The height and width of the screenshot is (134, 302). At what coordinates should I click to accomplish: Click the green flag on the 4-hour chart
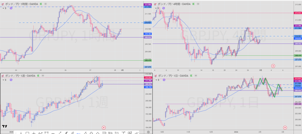tap(194, 4)
